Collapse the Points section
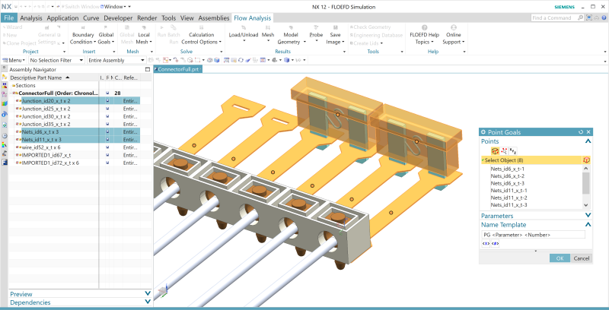 pos(588,141)
